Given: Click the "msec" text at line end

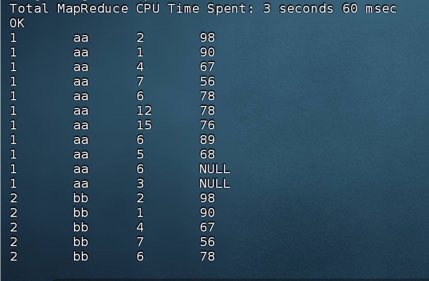Looking at the screenshot, I should coord(381,9).
